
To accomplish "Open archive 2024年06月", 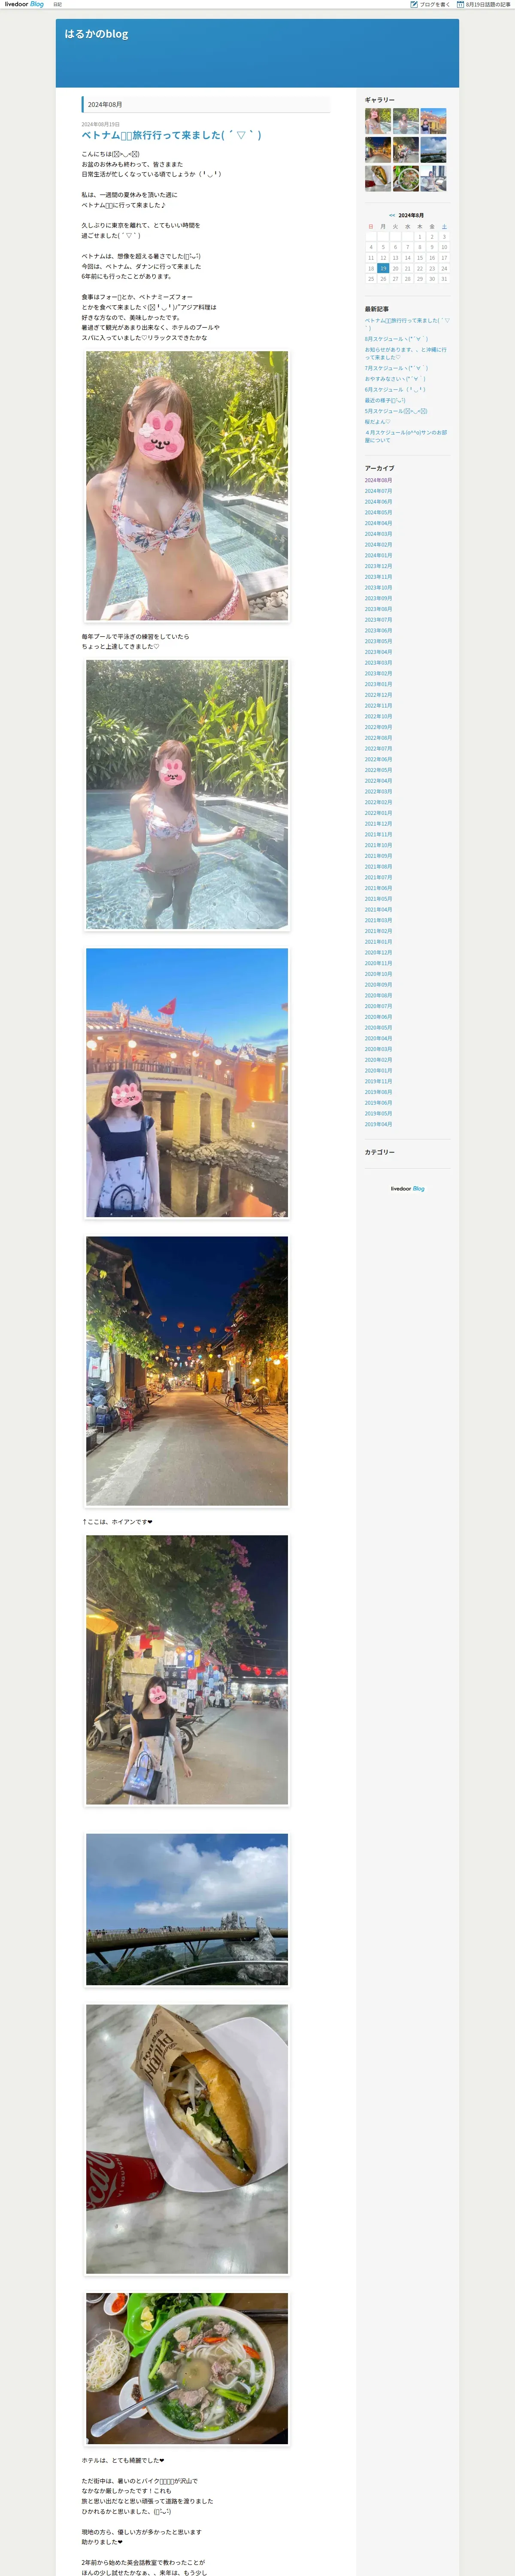I will [378, 502].
